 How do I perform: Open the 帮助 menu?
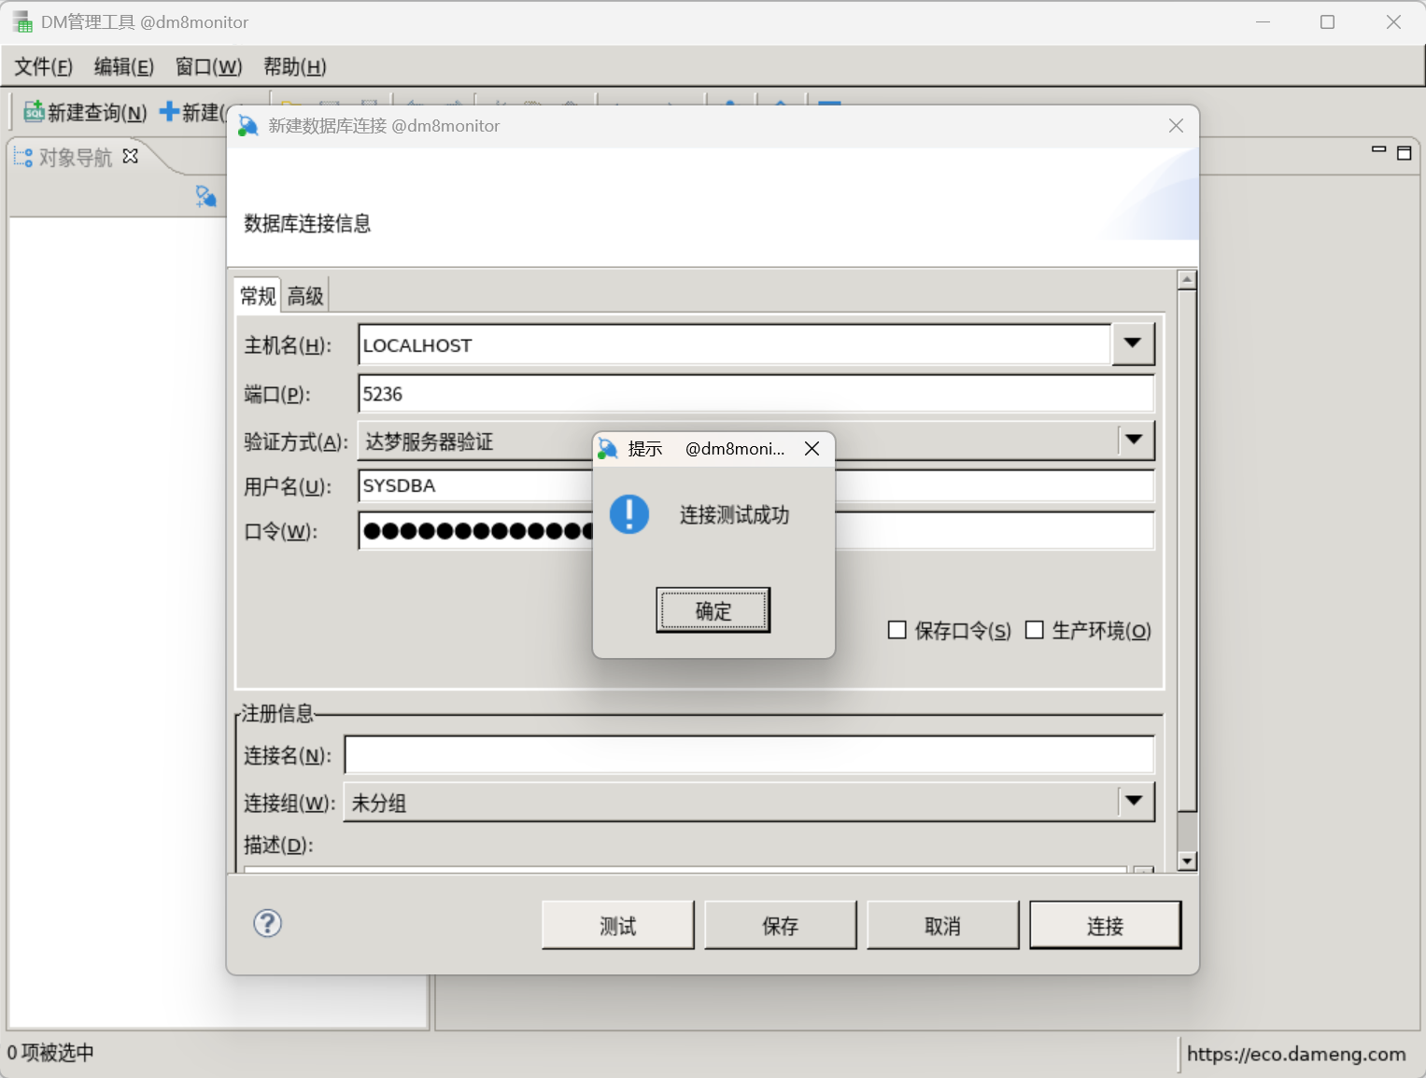click(294, 67)
